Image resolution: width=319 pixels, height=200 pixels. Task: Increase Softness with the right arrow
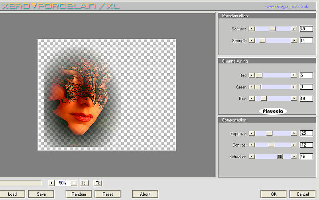[x=294, y=29]
